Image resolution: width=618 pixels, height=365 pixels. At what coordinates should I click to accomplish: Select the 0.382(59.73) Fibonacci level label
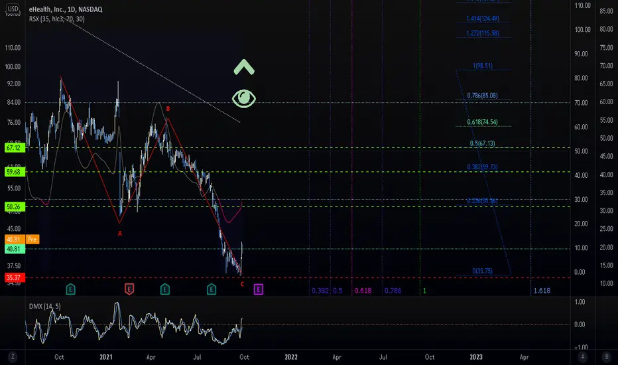coord(483,167)
